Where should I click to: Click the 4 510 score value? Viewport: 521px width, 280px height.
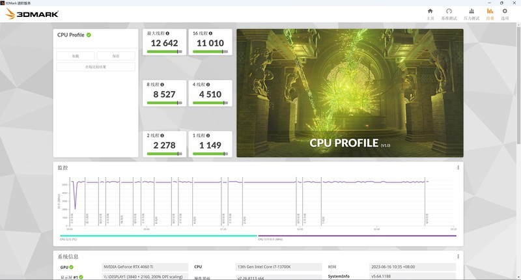click(x=210, y=94)
